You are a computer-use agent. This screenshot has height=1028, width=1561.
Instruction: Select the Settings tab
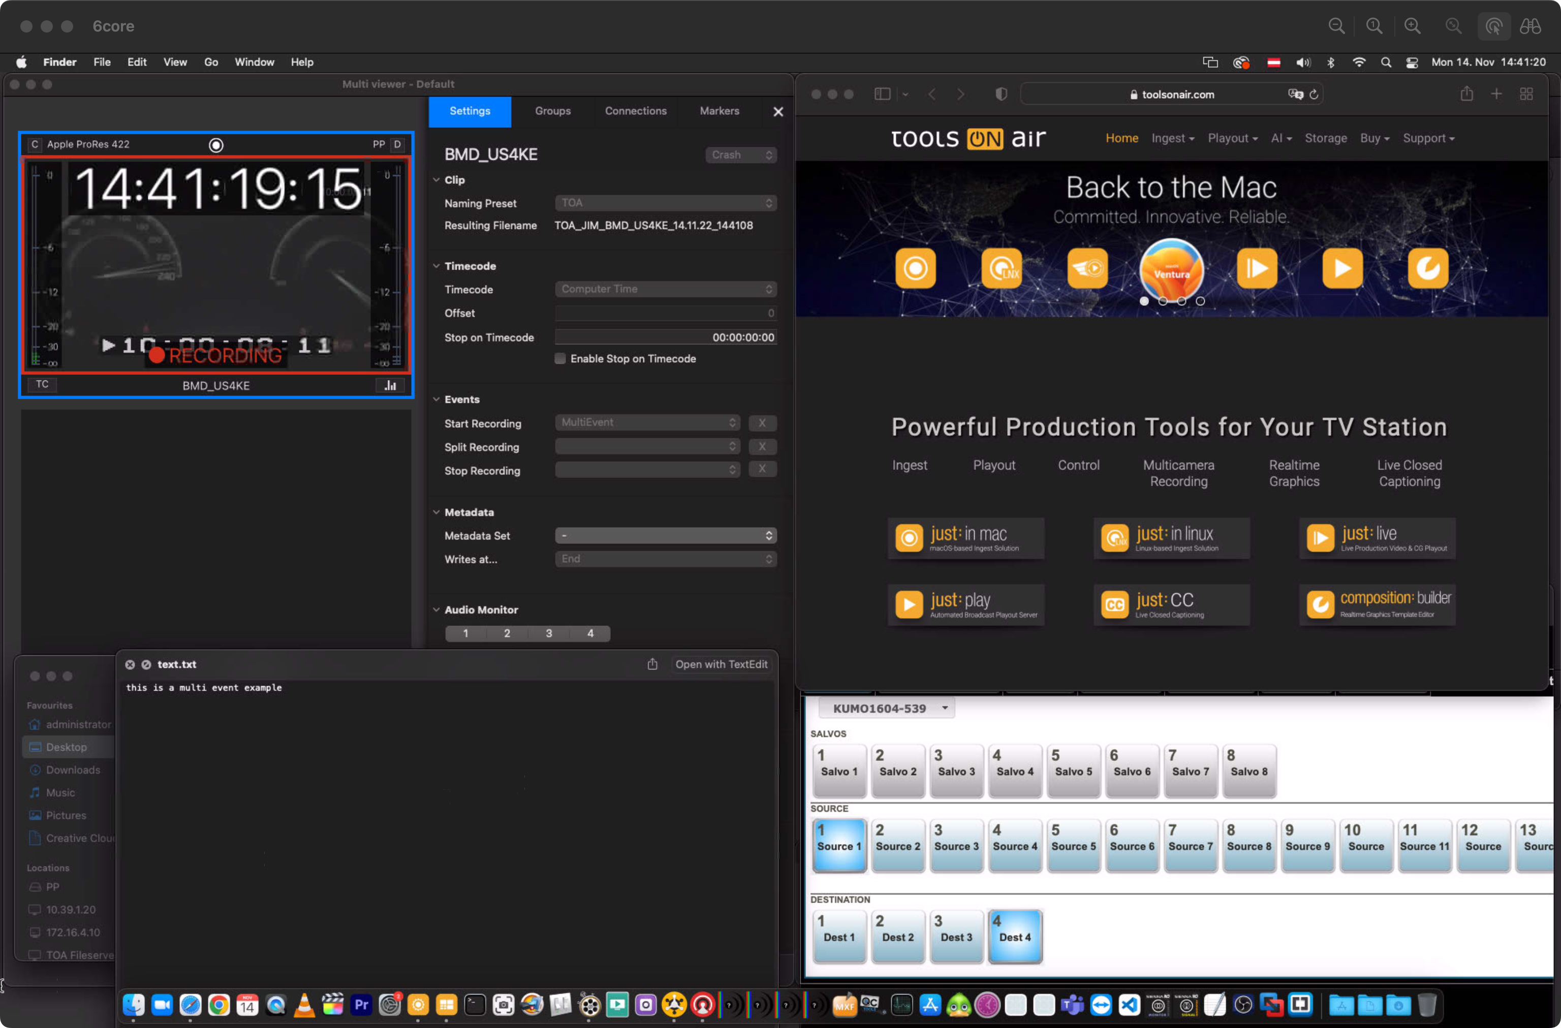pos(470,111)
